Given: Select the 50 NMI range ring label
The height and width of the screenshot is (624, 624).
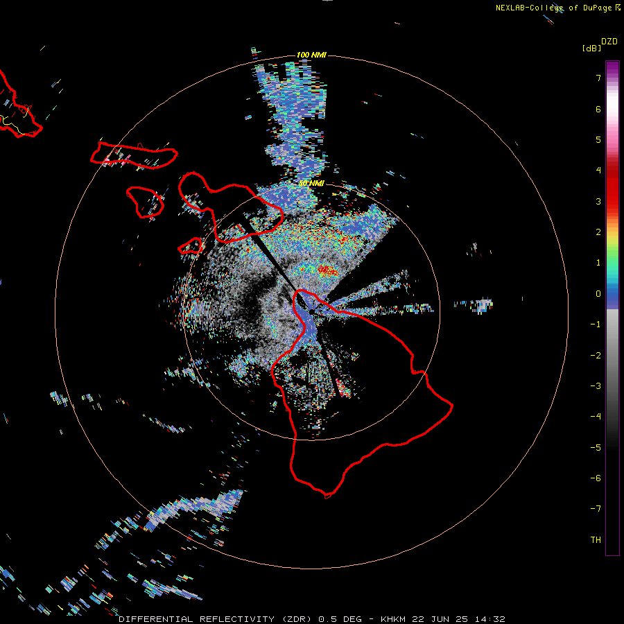Looking at the screenshot, I should click(x=311, y=183).
